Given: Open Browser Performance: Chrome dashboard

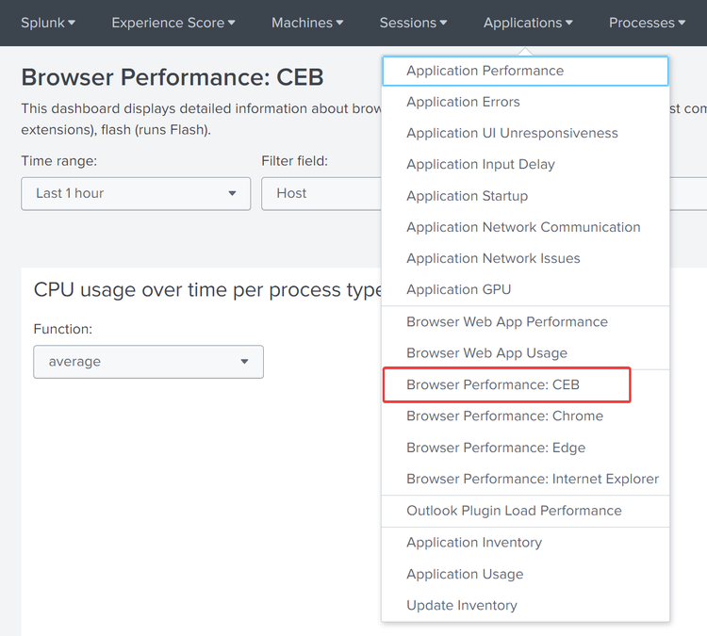Looking at the screenshot, I should coord(525,416).
